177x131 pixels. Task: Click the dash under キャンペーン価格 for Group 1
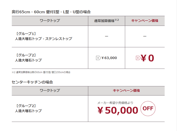[145, 37]
